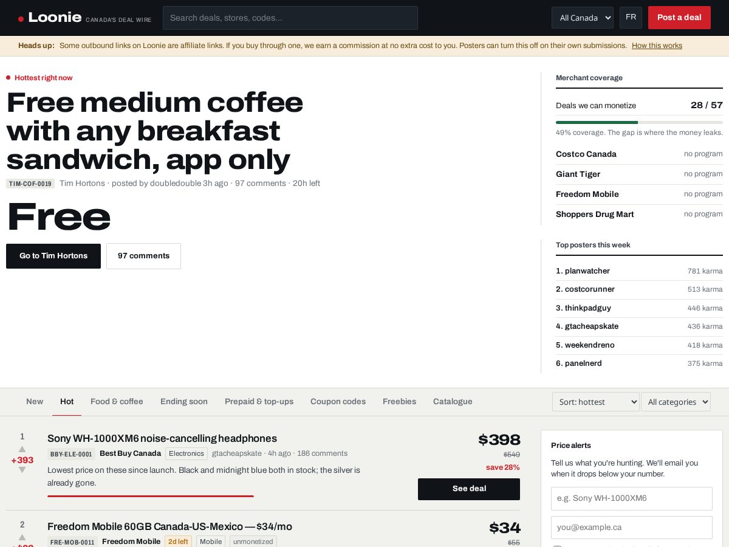Switch language with the FR button
The height and width of the screenshot is (547, 729).
tap(631, 17)
